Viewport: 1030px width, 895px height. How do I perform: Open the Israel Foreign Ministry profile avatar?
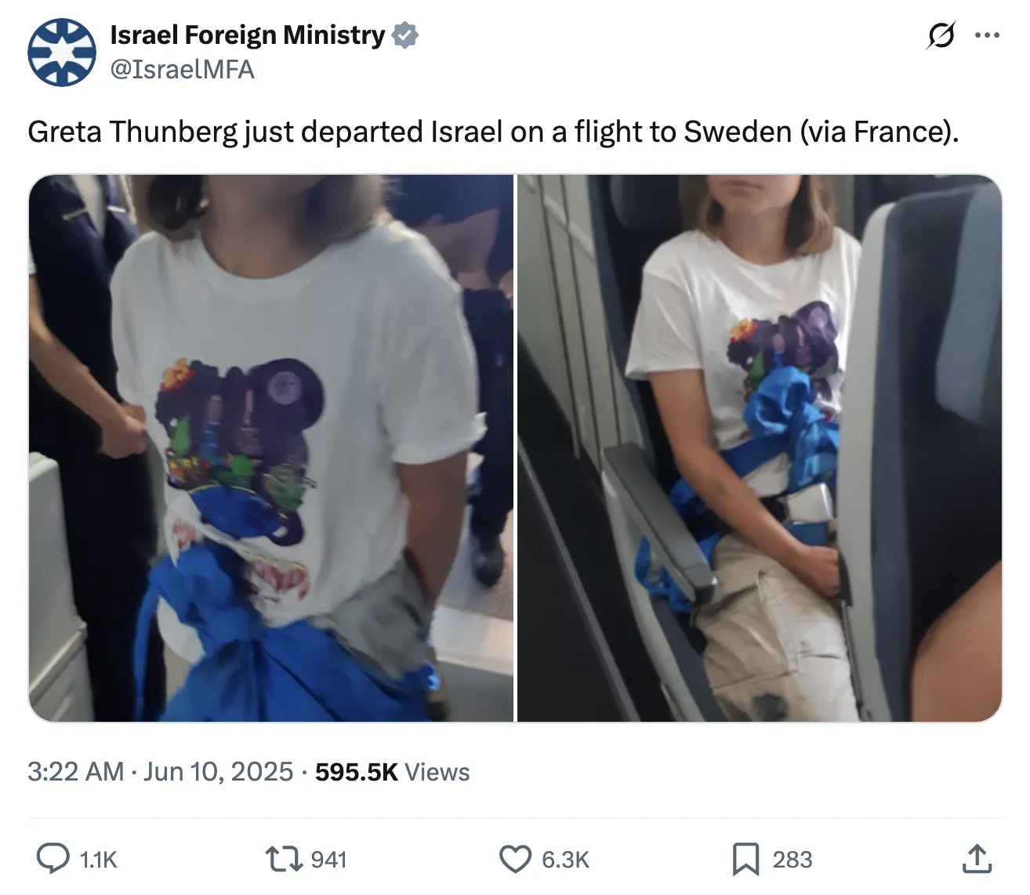click(62, 53)
